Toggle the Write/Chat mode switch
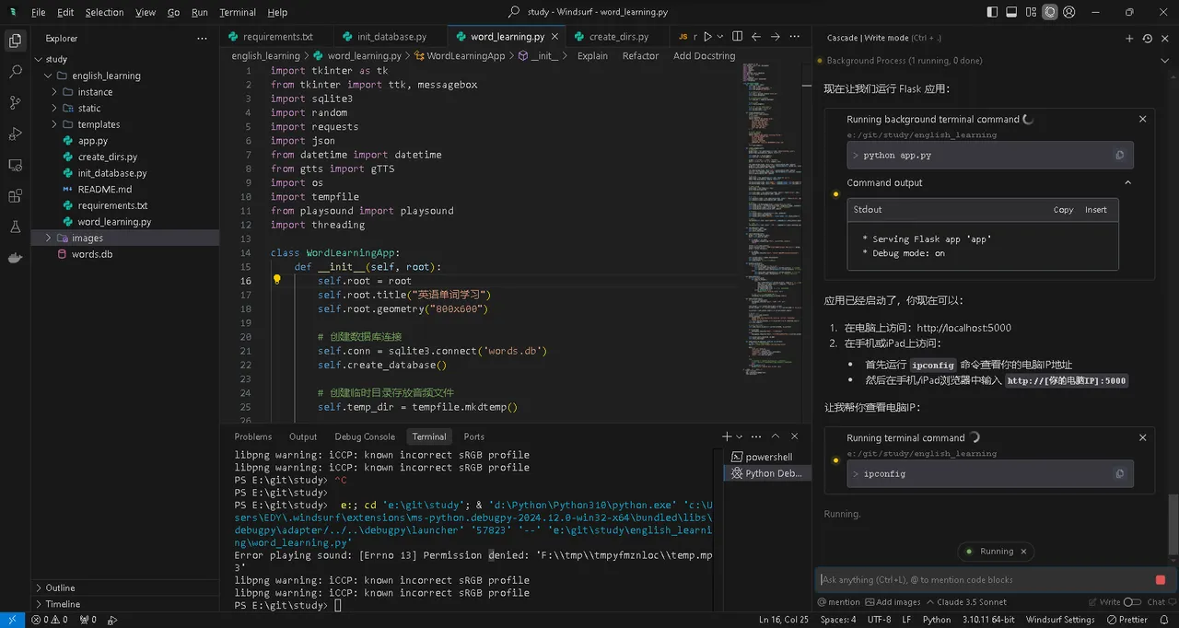Viewport: 1179px width, 628px height. point(1133,602)
